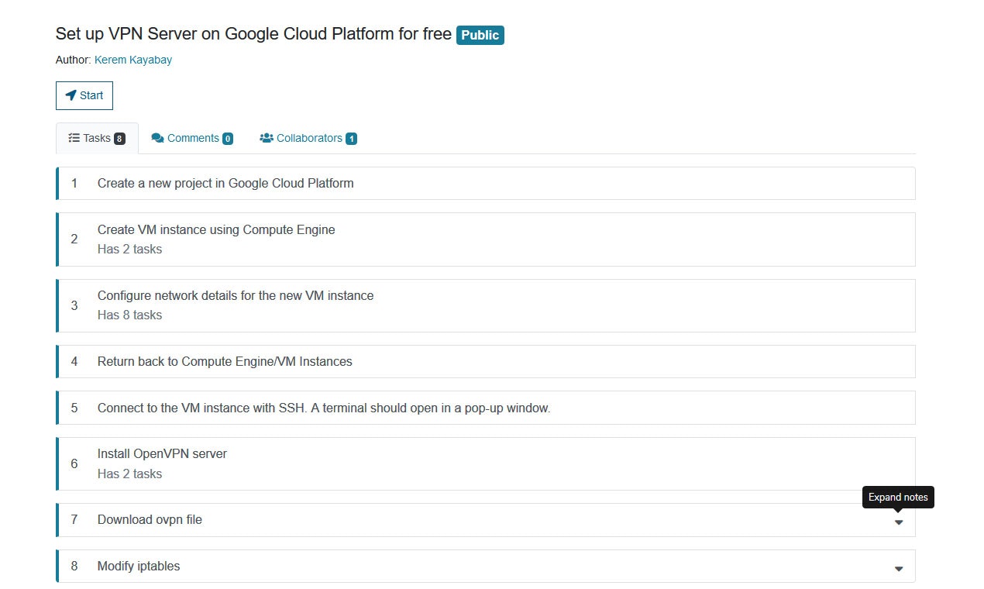Viewport: 984px width, 589px height.
Task: Click the collaborators people icon
Action: point(267,138)
